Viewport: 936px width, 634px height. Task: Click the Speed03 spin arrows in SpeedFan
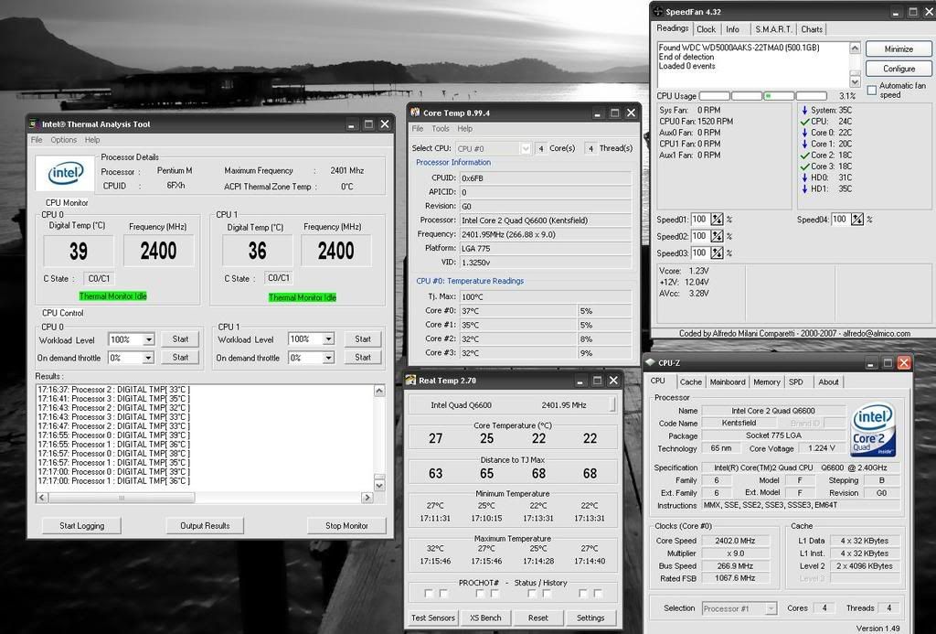[x=717, y=253]
